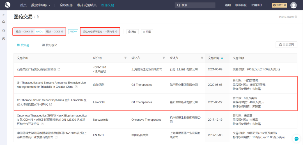This screenshot has width=303, height=145.
Task: Filter the 成分词 column
Action: pos(125,58)
